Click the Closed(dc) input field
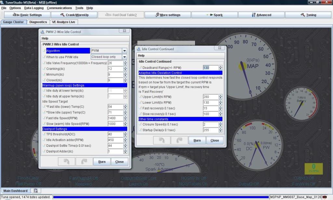 pos(115,80)
